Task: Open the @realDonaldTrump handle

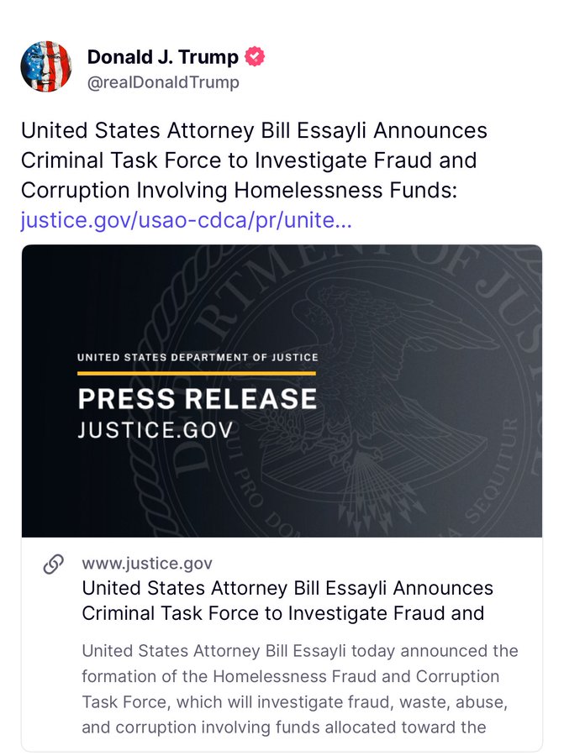Action: click(163, 82)
